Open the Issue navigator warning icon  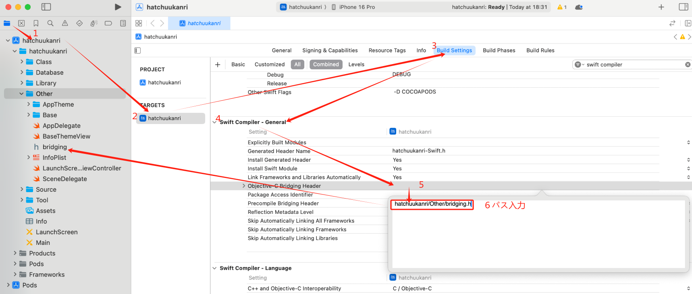[x=65, y=23]
